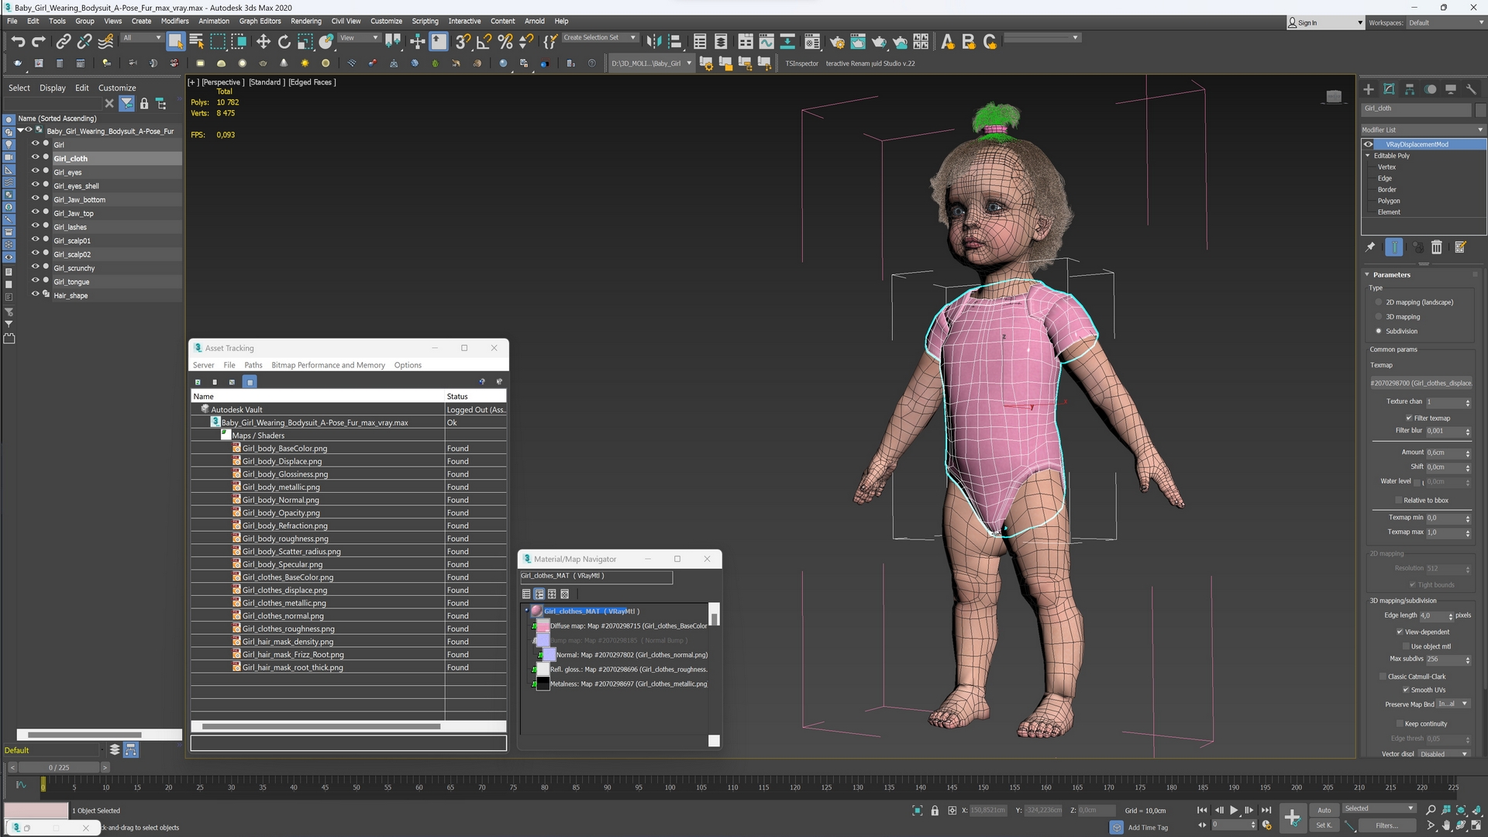Image resolution: width=1488 pixels, height=837 pixels.
Task: Open the Select by Name list
Action: pos(196,41)
